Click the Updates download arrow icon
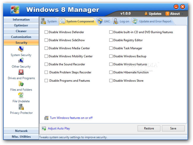This screenshot has width=193, height=145. click(146, 14)
